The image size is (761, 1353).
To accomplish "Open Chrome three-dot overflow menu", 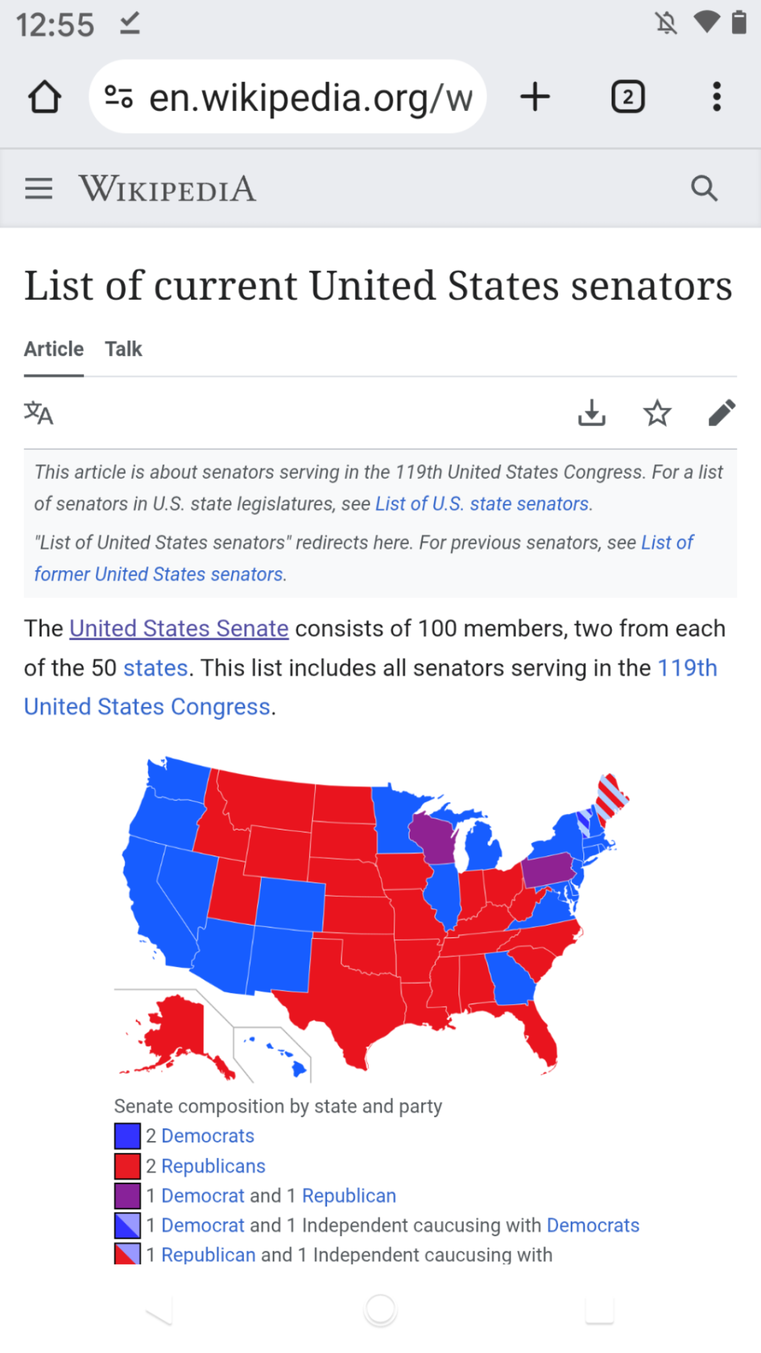I will pos(717,97).
